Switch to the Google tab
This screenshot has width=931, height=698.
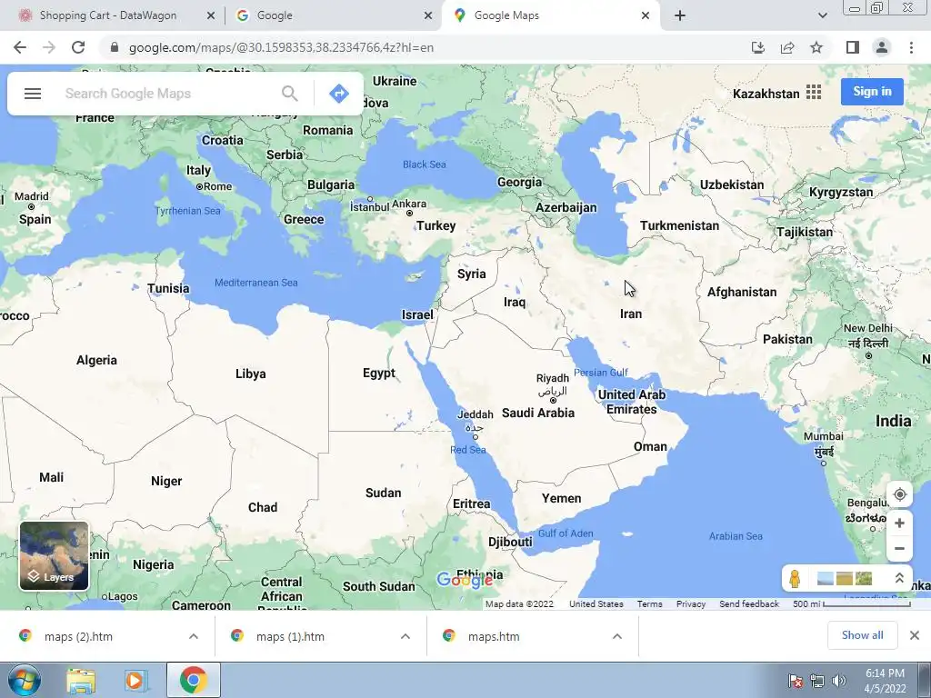click(275, 15)
